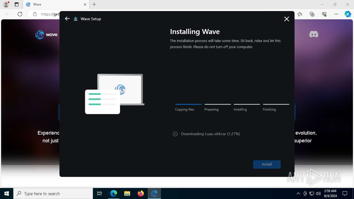This screenshot has height=199, width=354.
Task: Open Edge tab actions menu
Action: click(x=17, y=4)
